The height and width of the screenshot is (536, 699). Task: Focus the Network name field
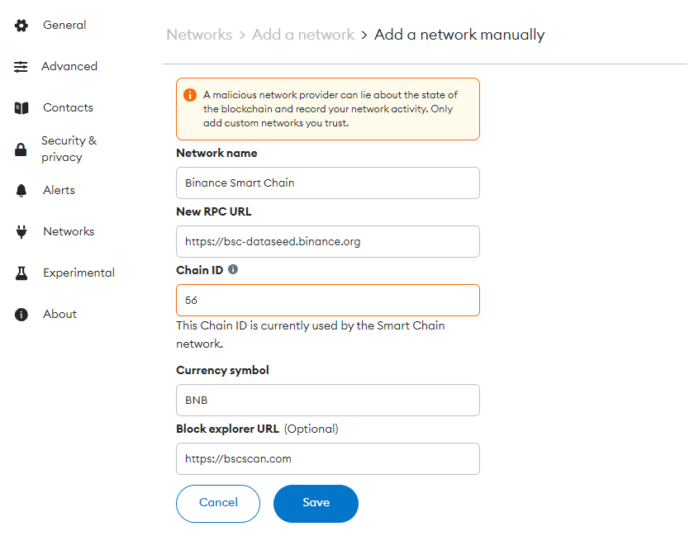click(x=328, y=183)
